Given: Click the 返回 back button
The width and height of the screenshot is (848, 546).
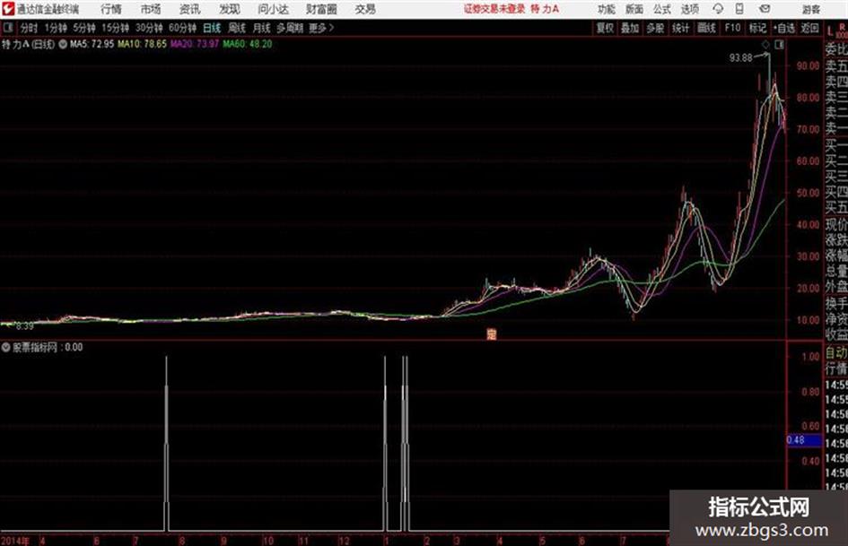Looking at the screenshot, I should click(810, 28).
